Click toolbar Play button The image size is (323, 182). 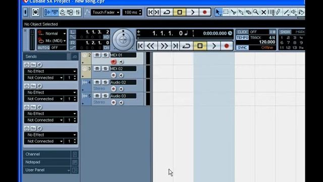193,12
